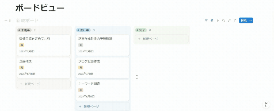Add 新規ページ in the 完了 column
Viewport: 274px width, 111px height.
[162, 39]
